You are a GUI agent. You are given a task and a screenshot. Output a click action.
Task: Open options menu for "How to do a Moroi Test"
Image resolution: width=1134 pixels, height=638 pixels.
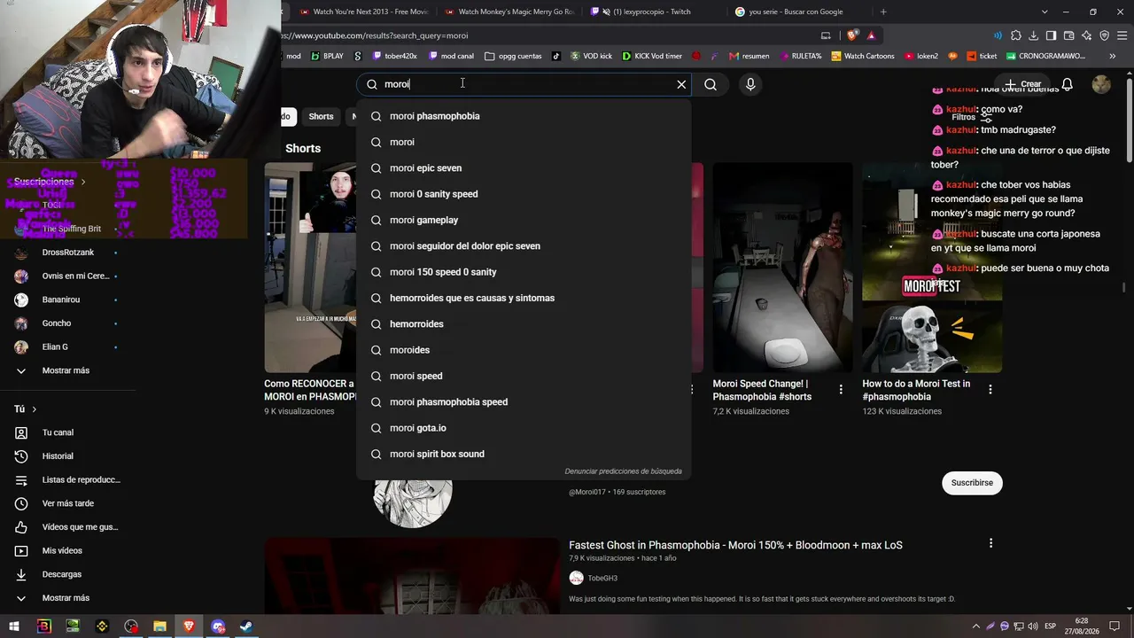click(x=990, y=389)
